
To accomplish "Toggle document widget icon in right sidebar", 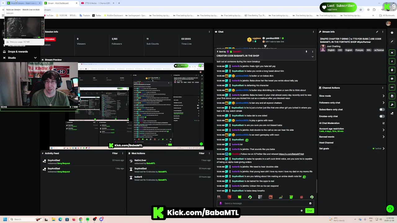I will (392, 70).
